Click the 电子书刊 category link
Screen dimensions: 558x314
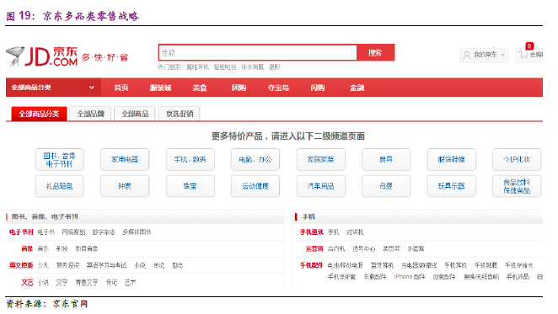pyautogui.click(x=21, y=232)
